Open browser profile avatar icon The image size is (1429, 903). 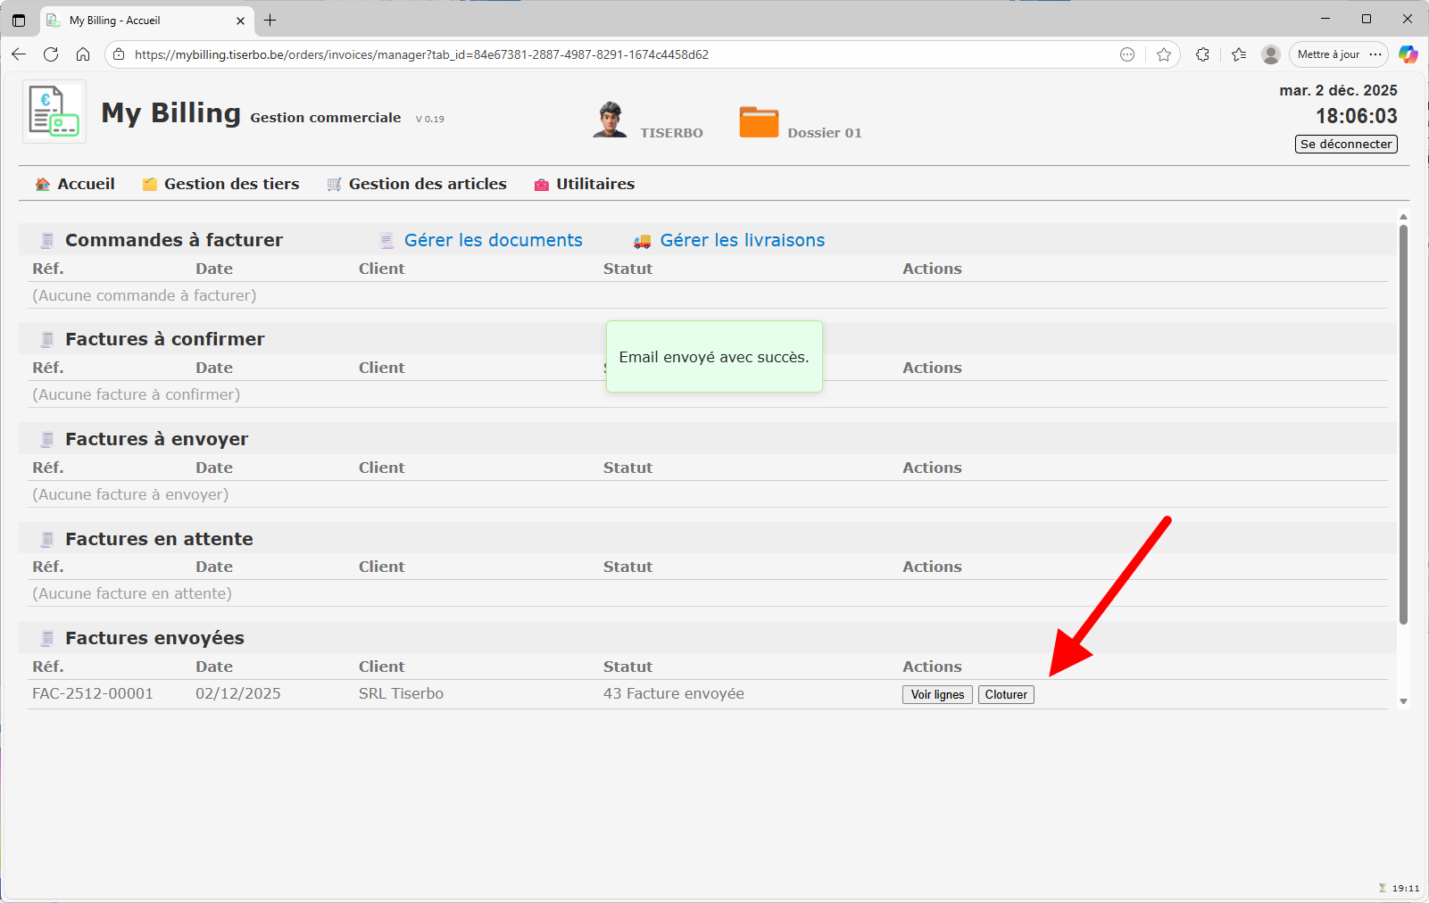1271,54
